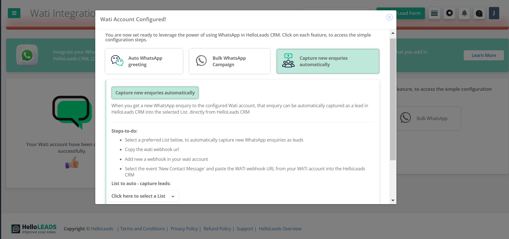Open user profile avatar J

[494, 13]
